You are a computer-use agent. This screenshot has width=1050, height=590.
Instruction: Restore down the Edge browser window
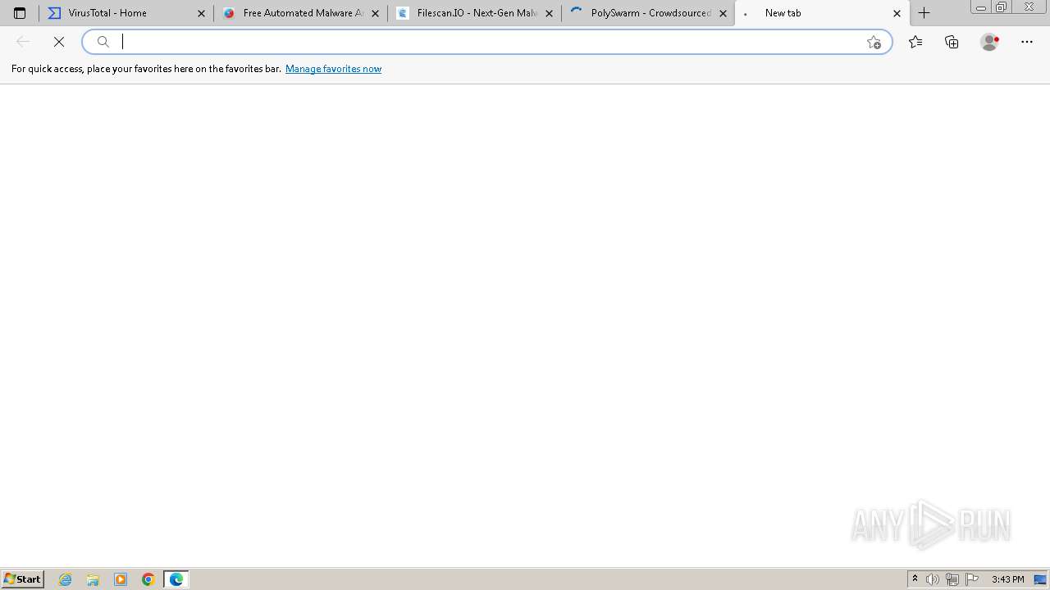point(1002,7)
